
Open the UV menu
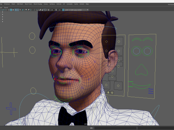(64, 4)
